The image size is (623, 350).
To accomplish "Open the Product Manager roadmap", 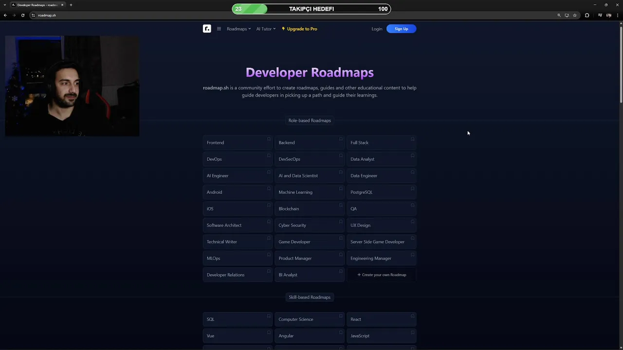I will click(x=310, y=258).
